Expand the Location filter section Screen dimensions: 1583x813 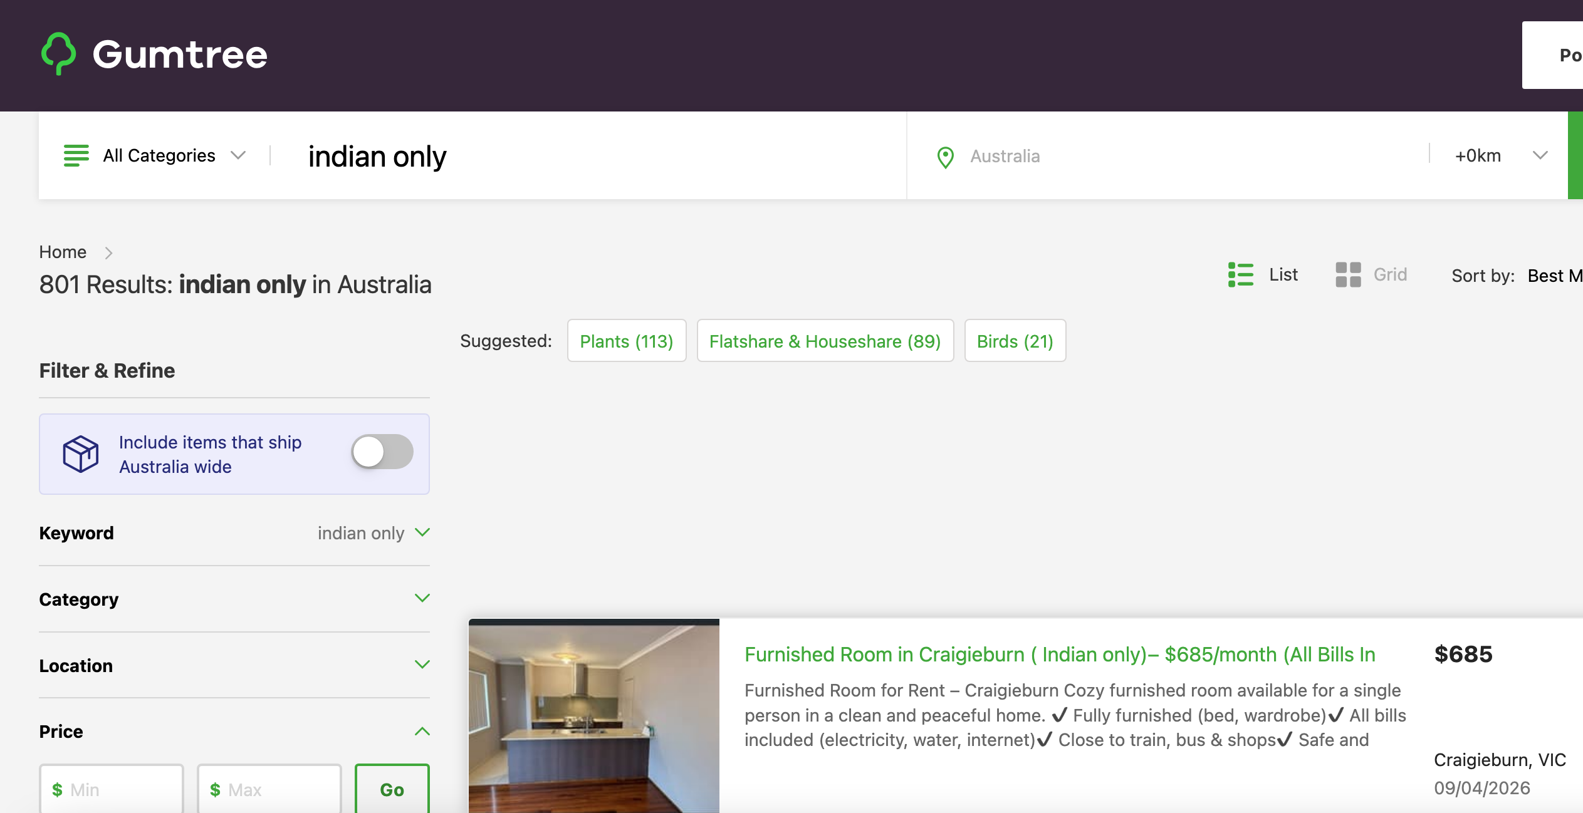(x=422, y=665)
